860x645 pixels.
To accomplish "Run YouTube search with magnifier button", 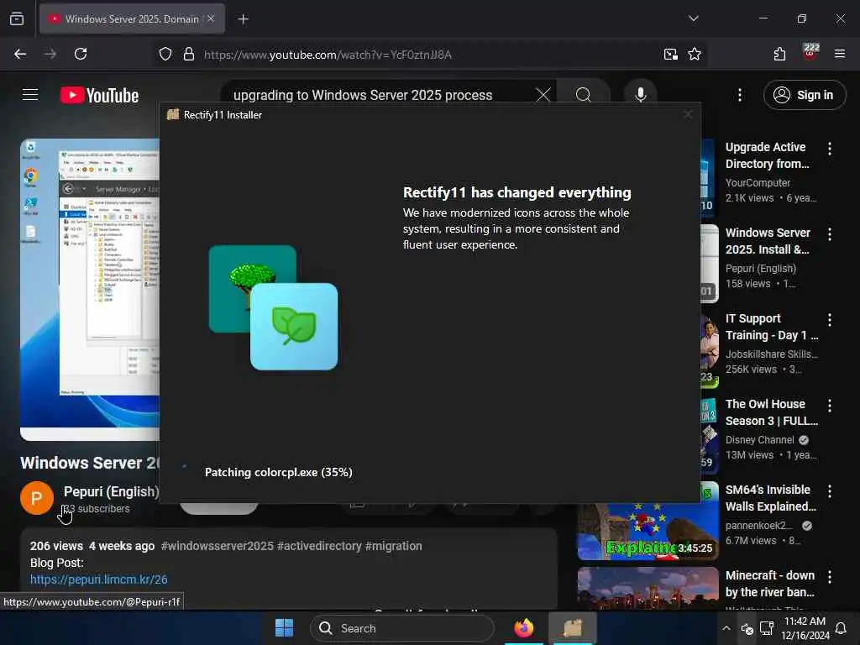I will [x=584, y=95].
